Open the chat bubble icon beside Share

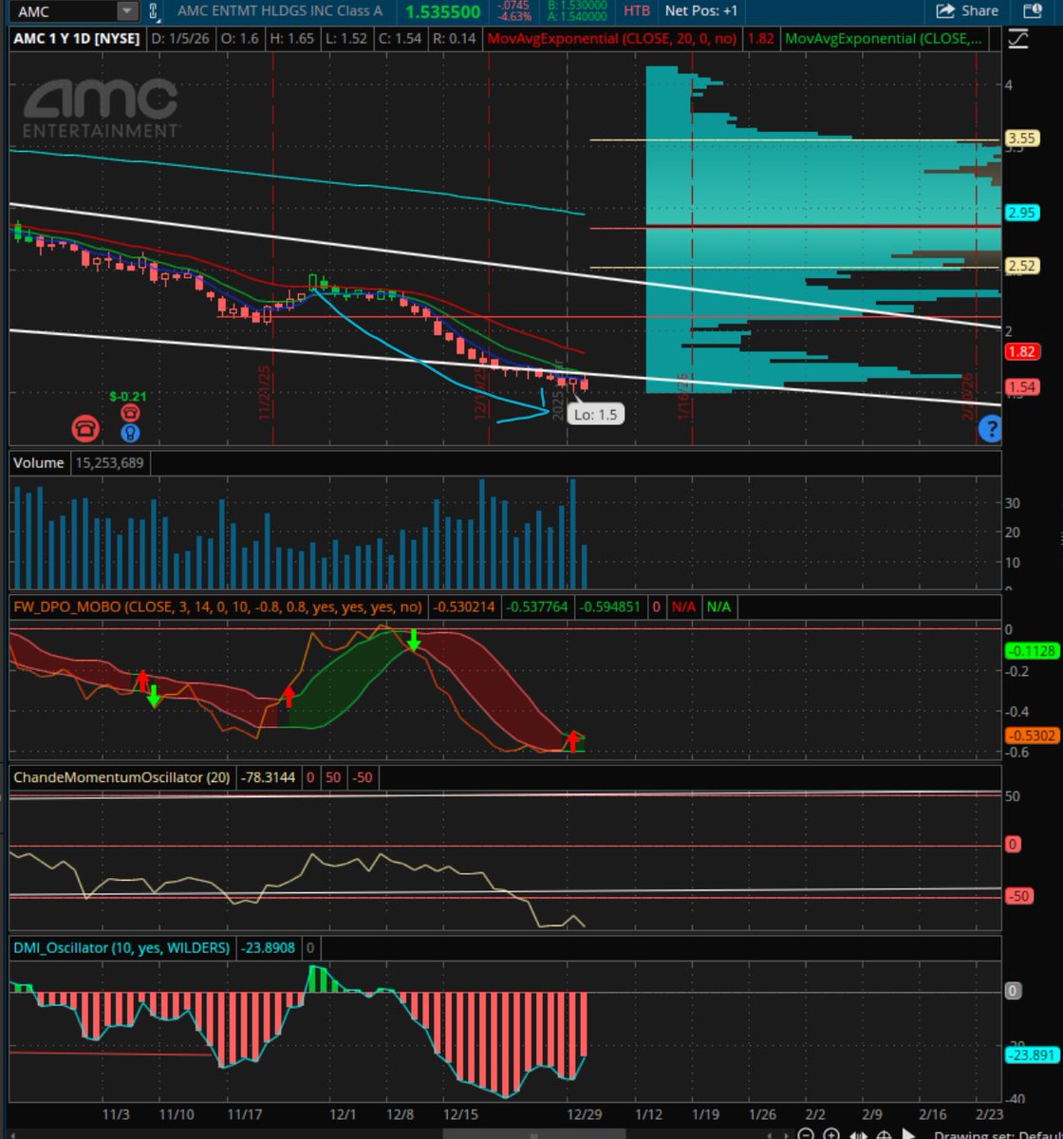pyautogui.click(x=1033, y=11)
